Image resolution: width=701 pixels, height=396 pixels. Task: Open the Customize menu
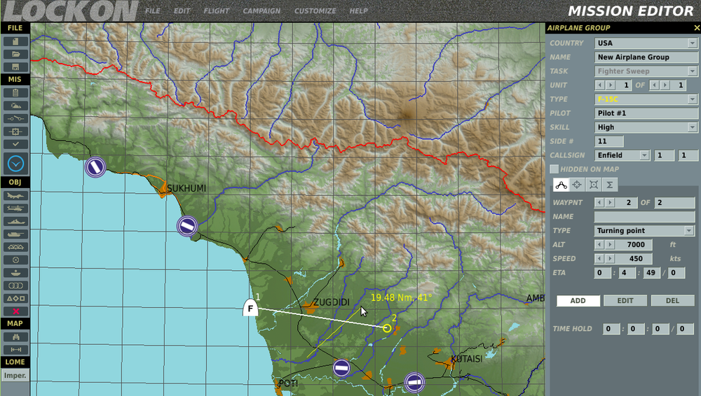315,10
